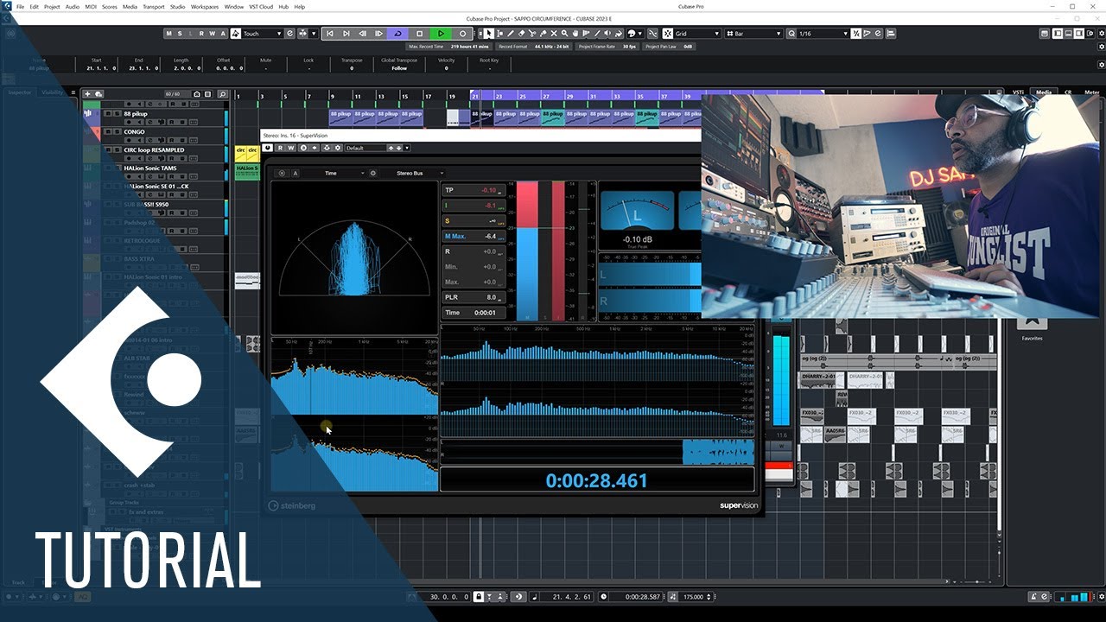Open the VST Cloud menu
This screenshot has height=622, width=1106.
pyautogui.click(x=260, y=6)
